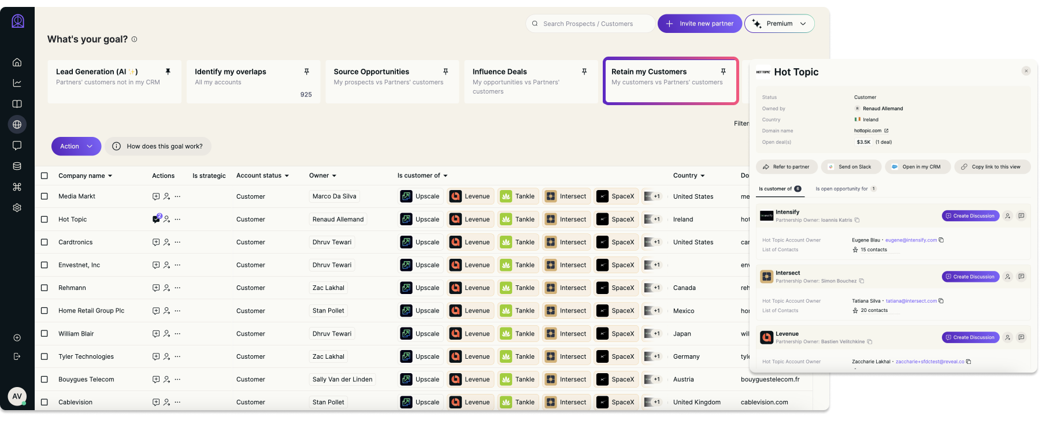Click the info icon beside What's your goal?

[135, 39]
